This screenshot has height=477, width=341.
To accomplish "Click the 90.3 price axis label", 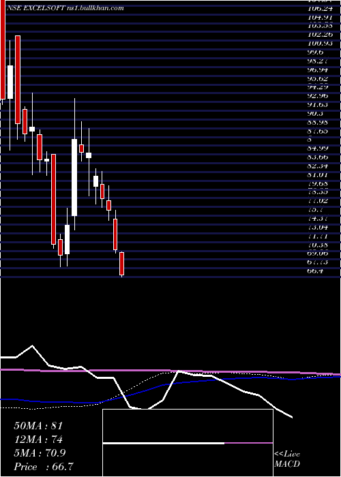I will tap(315, 114).
